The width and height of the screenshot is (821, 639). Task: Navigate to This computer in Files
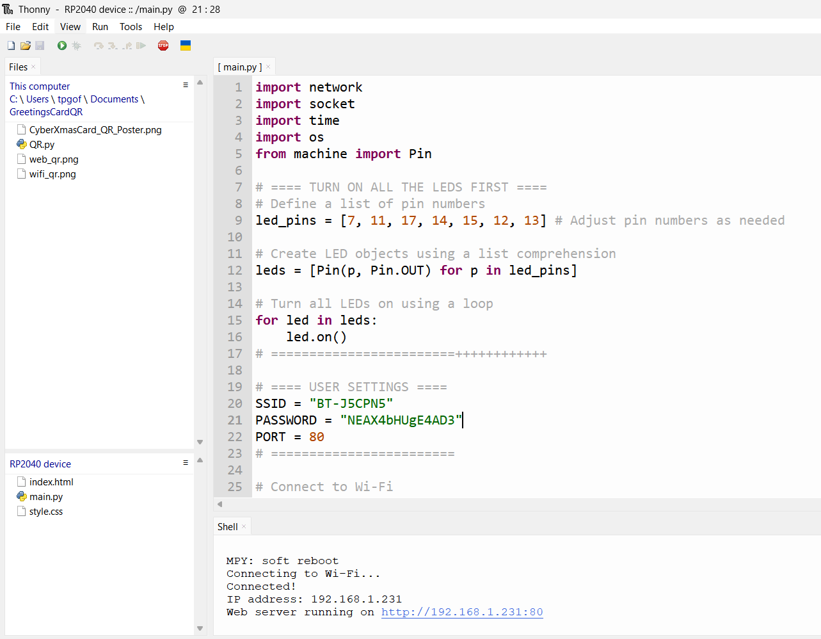(x=40, y=86)
